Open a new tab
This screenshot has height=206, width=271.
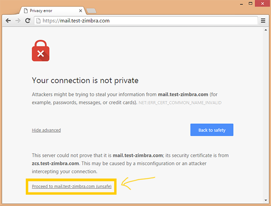pyautogui.click(x=91, y=11)
